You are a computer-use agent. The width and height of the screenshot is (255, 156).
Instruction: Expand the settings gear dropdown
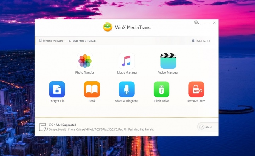point(197,23)
